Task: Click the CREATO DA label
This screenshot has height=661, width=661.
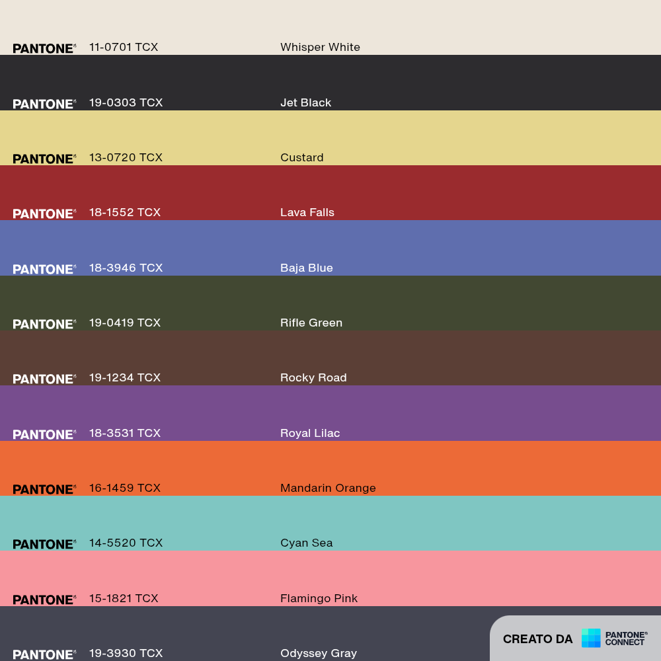Action: [537, 639]
